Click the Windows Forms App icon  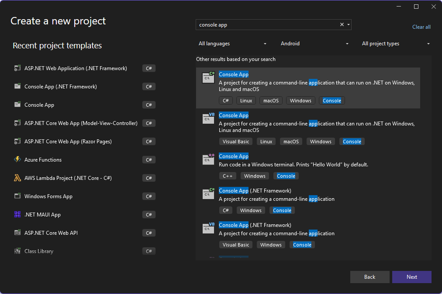coord(17,196)
